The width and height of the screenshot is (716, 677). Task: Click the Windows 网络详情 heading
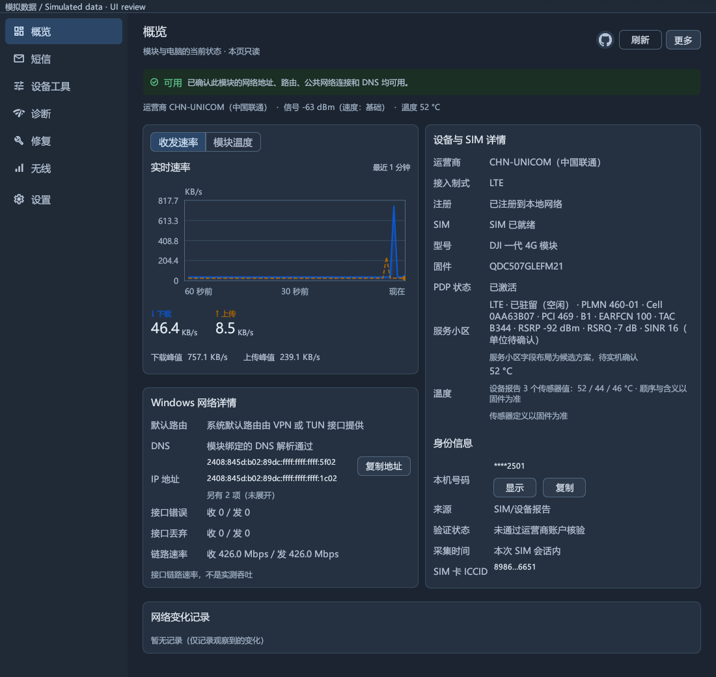pyautogui.click(x=193, y=402)
